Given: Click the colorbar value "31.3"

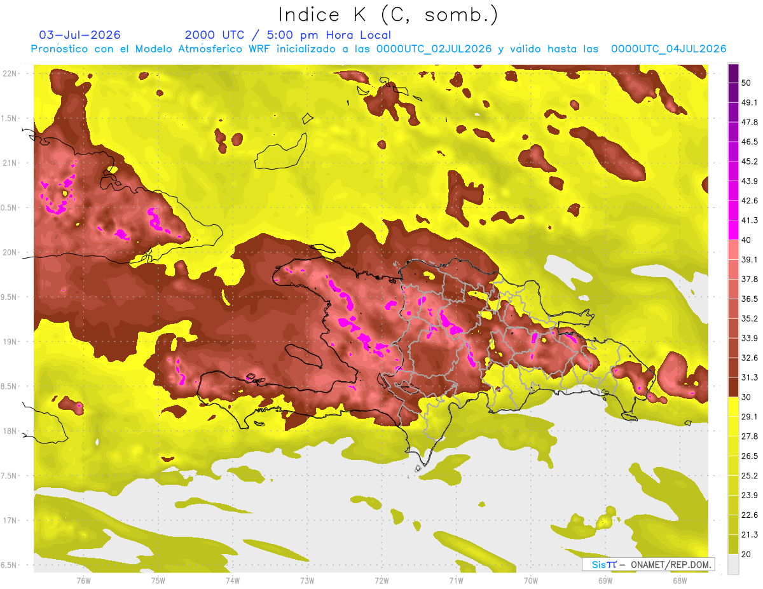Looking at the screenshot, I should 750,377.
